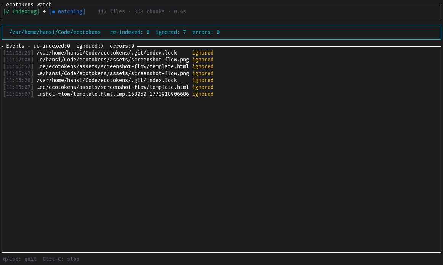
Task: Click the /var/home/hansi/Code/ecotokens watched path
Action: 55,32
